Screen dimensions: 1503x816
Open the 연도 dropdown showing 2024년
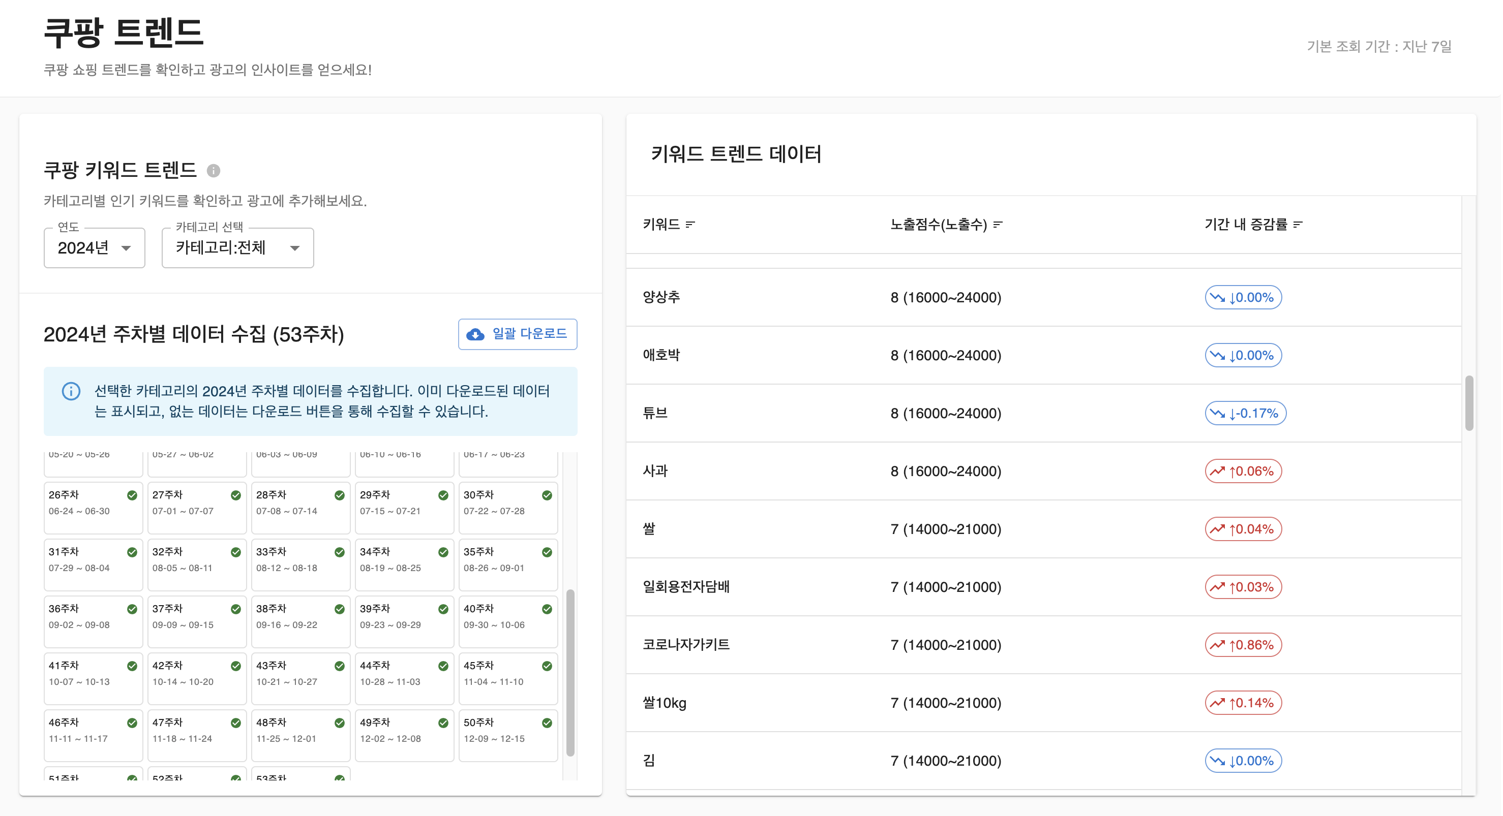(x=94, y=248)
